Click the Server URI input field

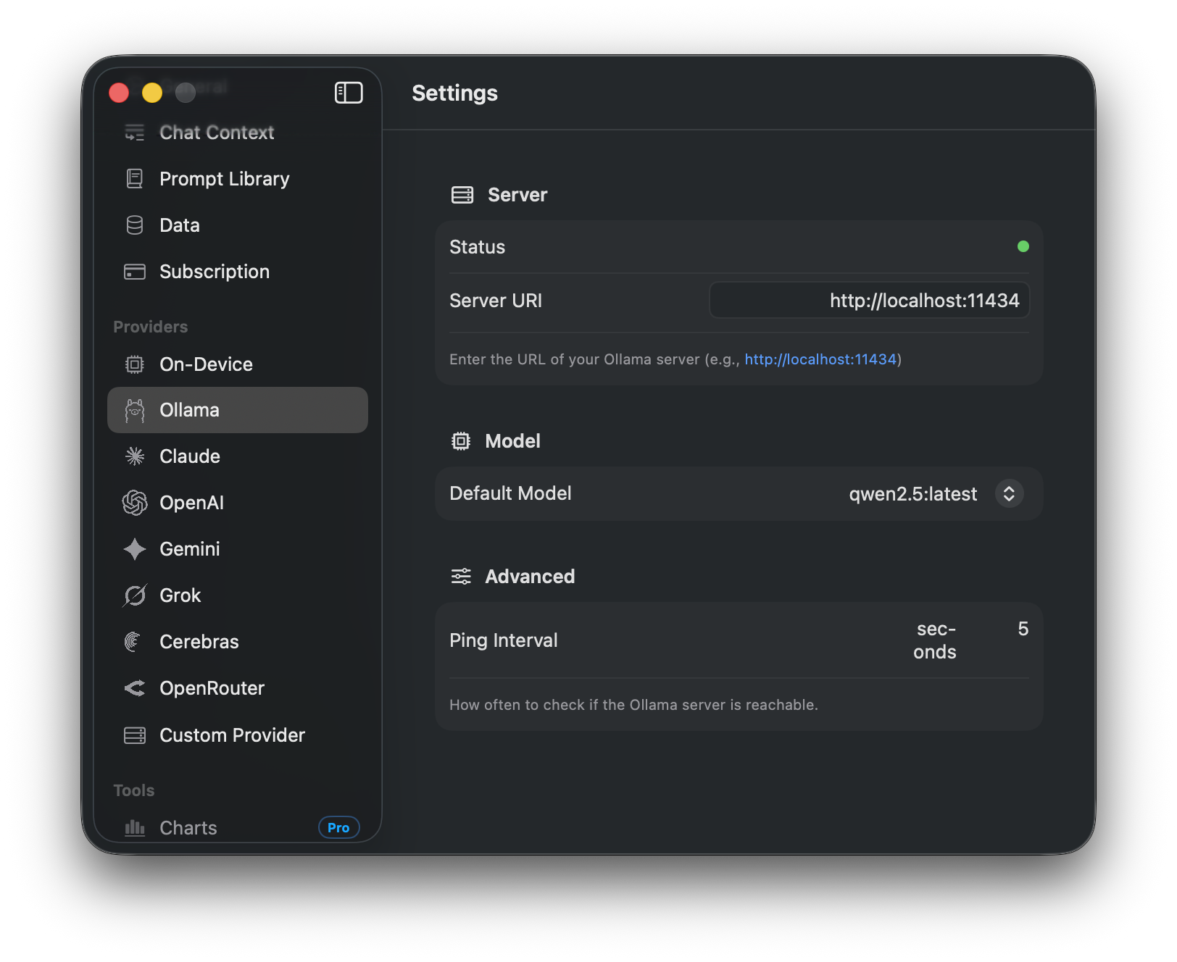[x=869, y=300]
